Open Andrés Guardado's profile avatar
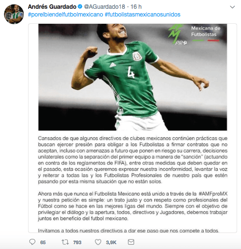241x249 pixels. [x=14, y=14]
